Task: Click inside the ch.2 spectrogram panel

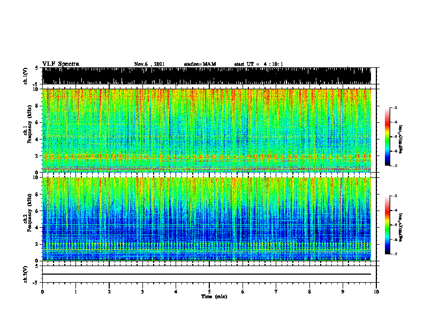Action: click(x=206, y=219)
